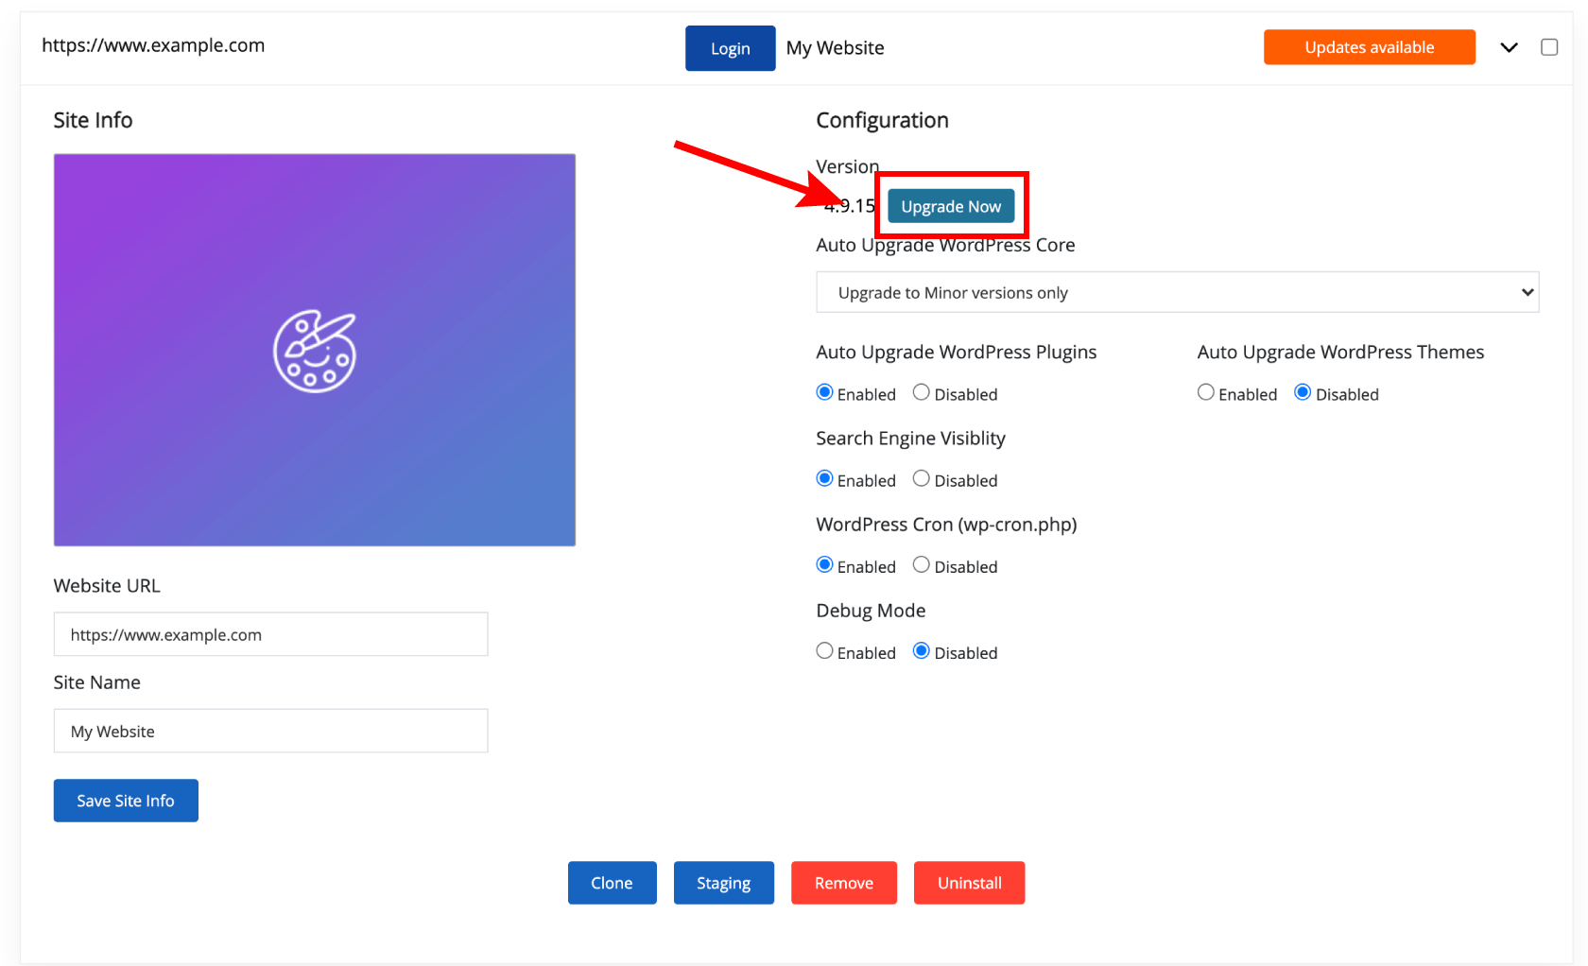Click the My Website title in header
Image resolution: width=1588 pixels, height=966 pixels.
[x=836, y=48]
